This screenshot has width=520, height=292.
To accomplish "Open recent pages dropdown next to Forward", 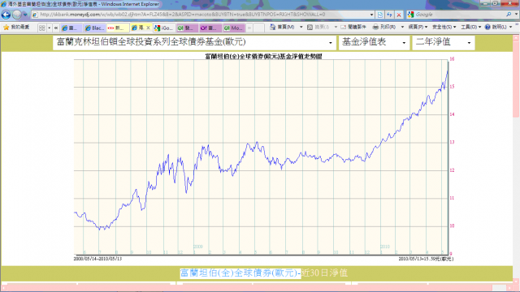I will pos(25,15).
